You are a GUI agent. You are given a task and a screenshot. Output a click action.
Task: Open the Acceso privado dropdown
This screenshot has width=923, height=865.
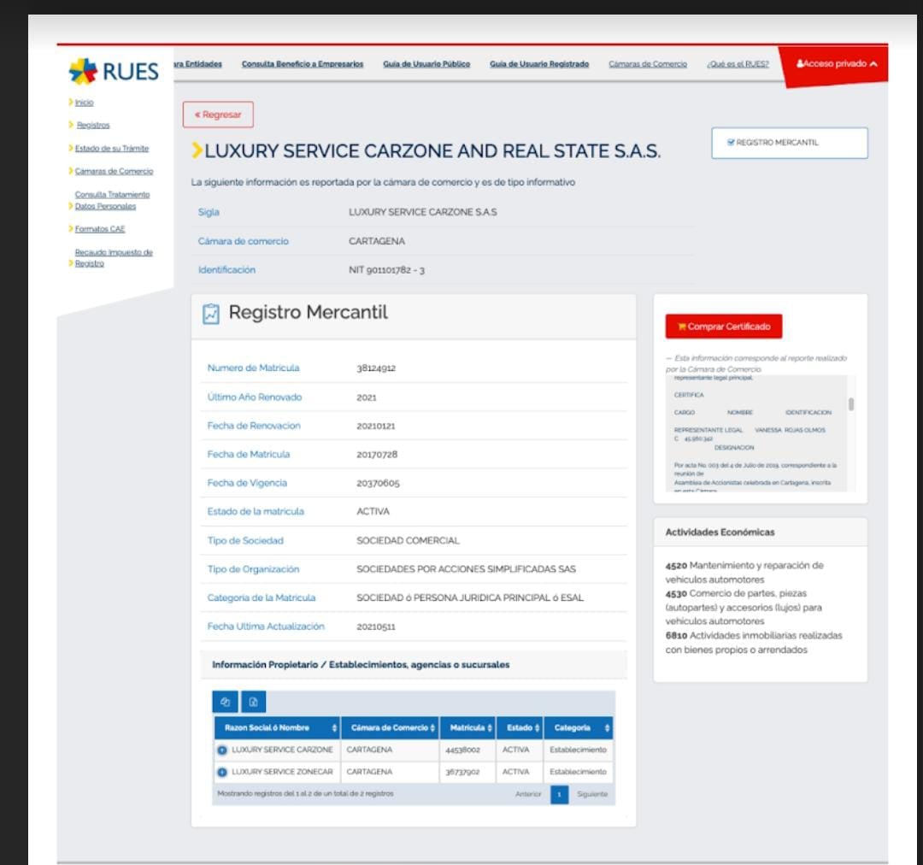pos(835,64)
